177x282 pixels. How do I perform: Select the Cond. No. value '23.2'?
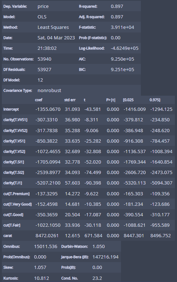tap(97, 278)
